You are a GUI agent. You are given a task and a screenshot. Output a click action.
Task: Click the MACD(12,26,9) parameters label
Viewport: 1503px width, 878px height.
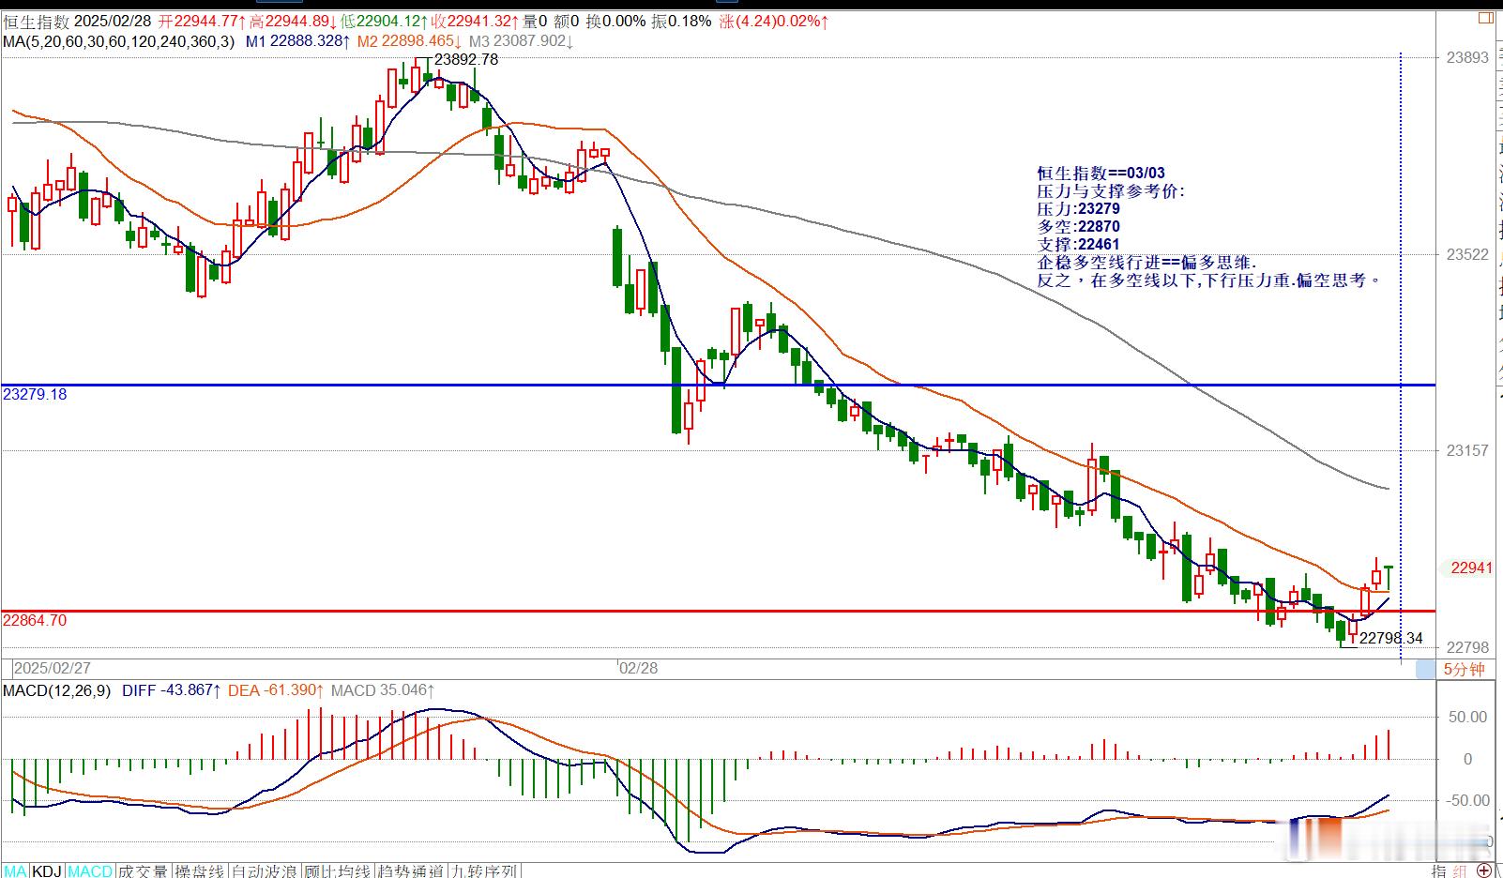click(x=57, y=690)
